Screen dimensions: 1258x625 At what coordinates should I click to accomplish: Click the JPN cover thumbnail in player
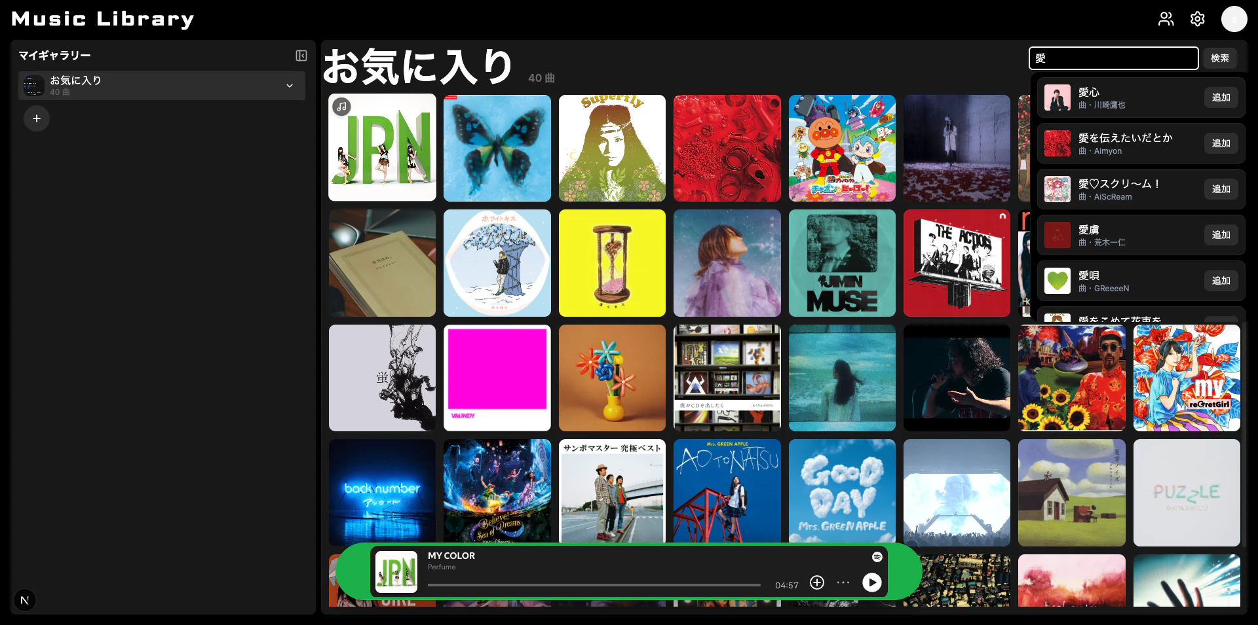click(396, 571)
